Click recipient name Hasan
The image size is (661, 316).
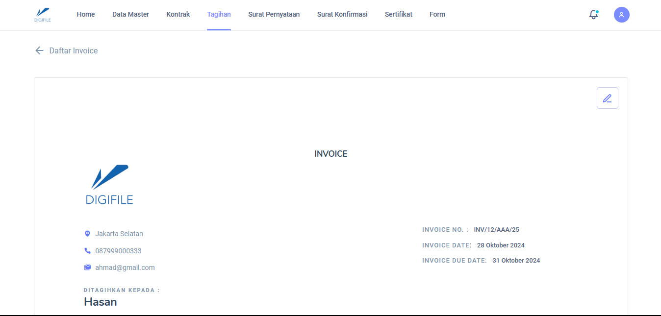click(x=101, y=302)
